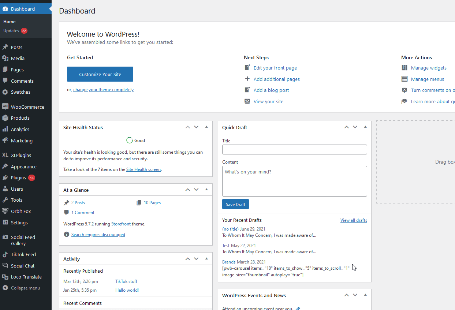Open the WooCommerce menu label
Viewport: 455px width, 310px height.
coord(27,107)
